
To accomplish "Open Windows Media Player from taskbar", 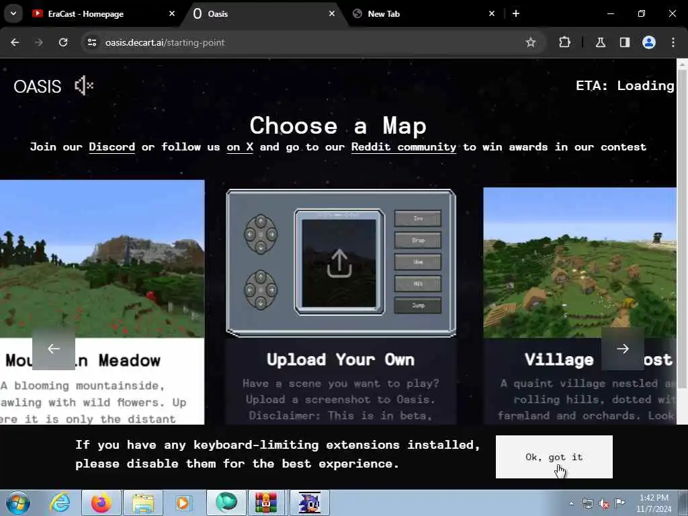I will 183,503.
